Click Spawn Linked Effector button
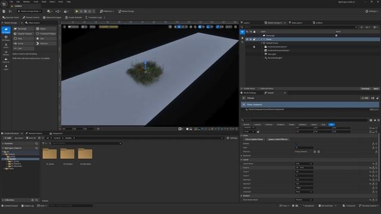The height and width of the screenshot is (214, 381). pyautogui.click(x=278, y=140)
